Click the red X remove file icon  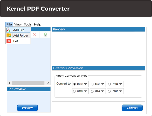pos(35,35)
